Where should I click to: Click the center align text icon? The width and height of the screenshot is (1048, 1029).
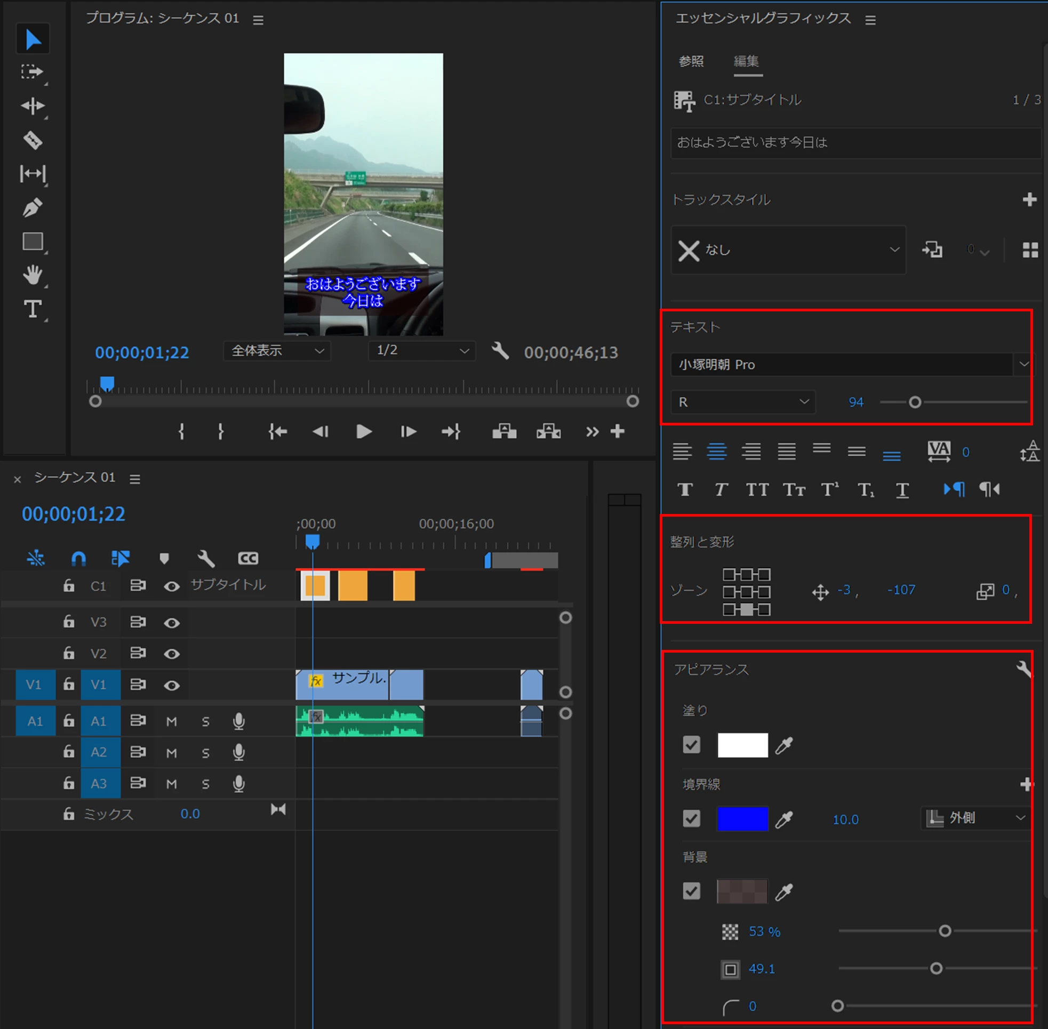pyautogui.click(x=716, y=451)
